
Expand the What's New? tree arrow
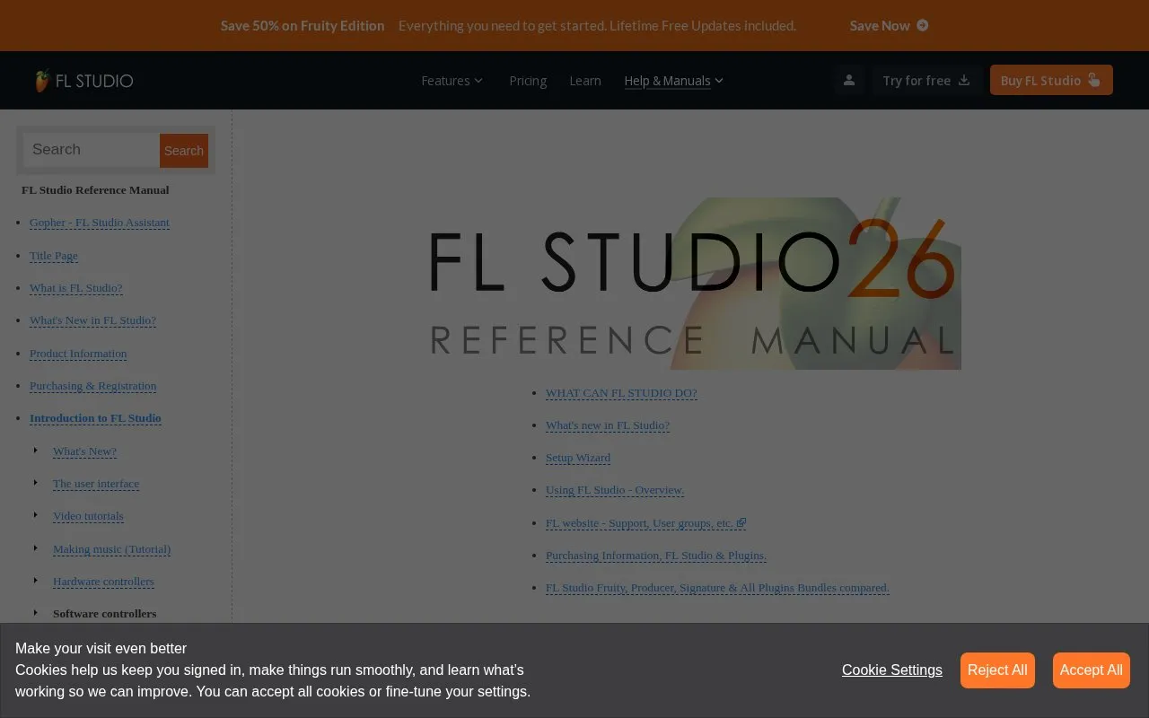click(x=36, y=451)
